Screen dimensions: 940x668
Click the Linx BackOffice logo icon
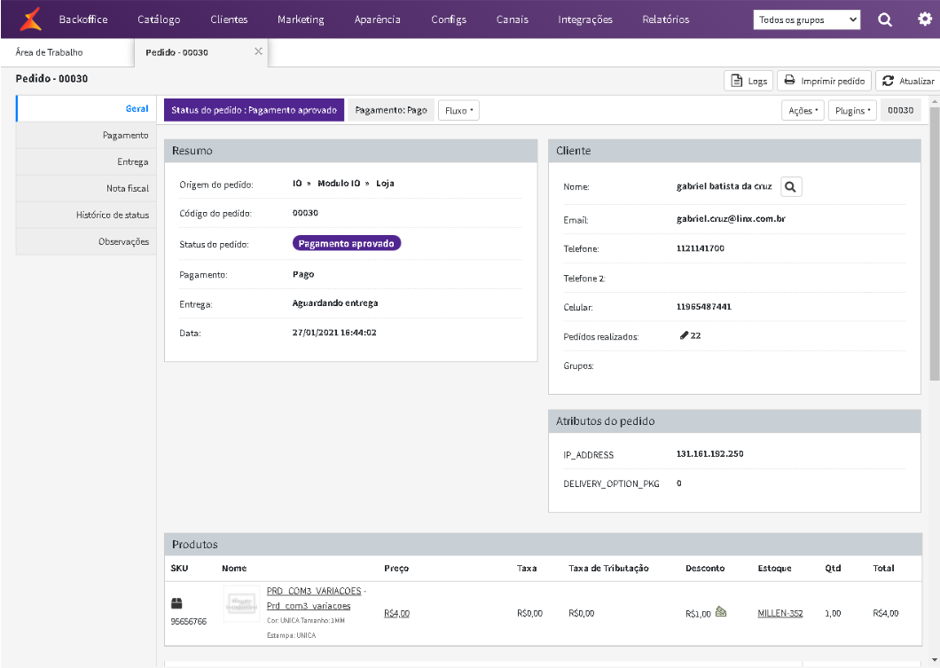31,19
